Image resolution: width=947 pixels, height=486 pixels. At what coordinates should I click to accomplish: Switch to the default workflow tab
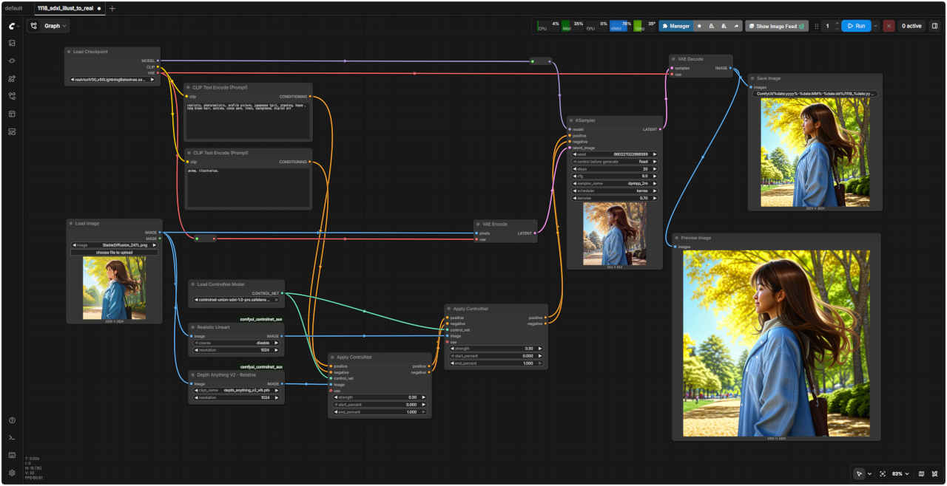point(14,8)
